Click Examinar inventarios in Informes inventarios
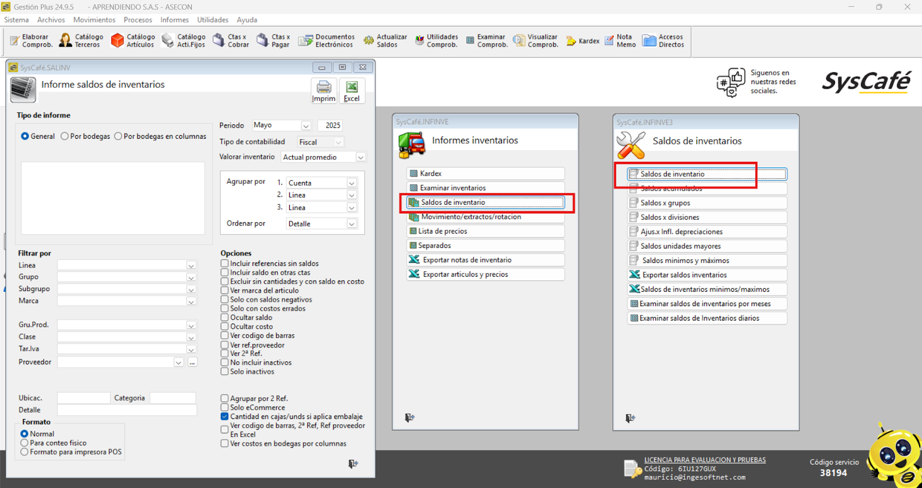This screenshot has width=922, height=488. (452, 188)
